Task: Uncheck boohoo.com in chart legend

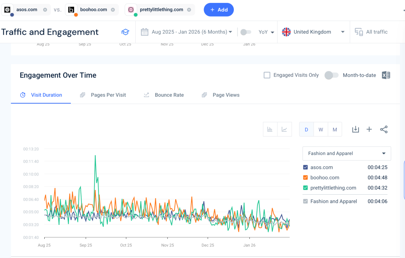Action: point(305,177)
